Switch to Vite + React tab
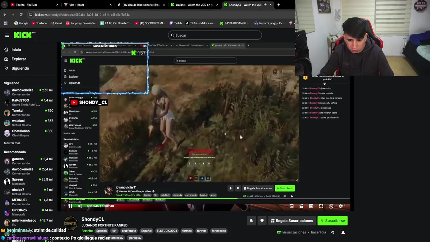Image resolution: width=430 pixels, height=242 pixels. click(x=87, y=5)
